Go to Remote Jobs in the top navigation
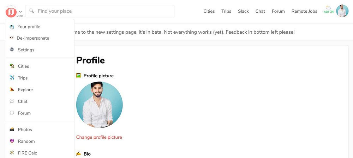 click(304, 11)
